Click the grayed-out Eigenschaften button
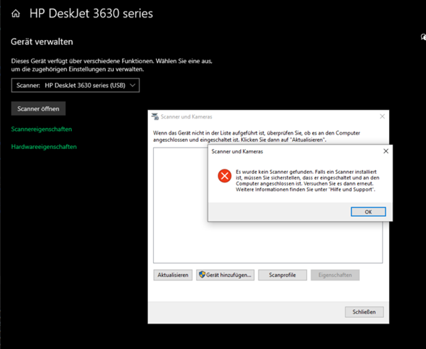Screen dimensions: 426x349 (x=335, y=275)
